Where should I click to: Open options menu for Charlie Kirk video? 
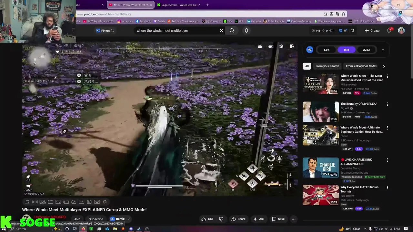[x=387, y=160]
